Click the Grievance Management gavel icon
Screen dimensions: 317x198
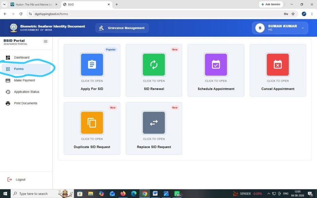(101, 28)
